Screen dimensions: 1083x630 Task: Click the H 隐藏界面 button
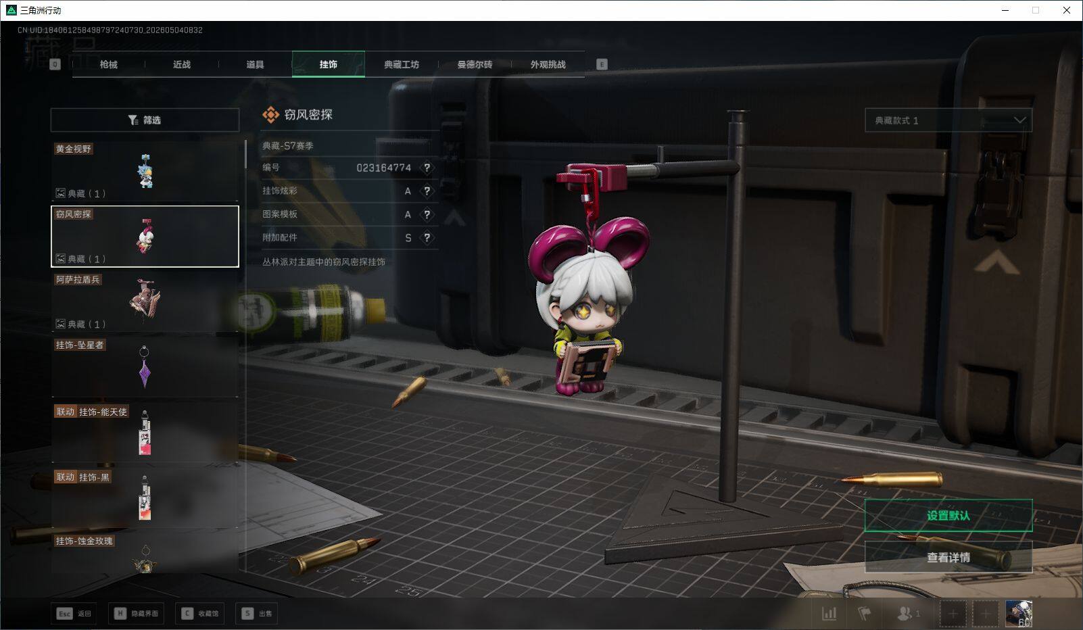tap(136, 614)
